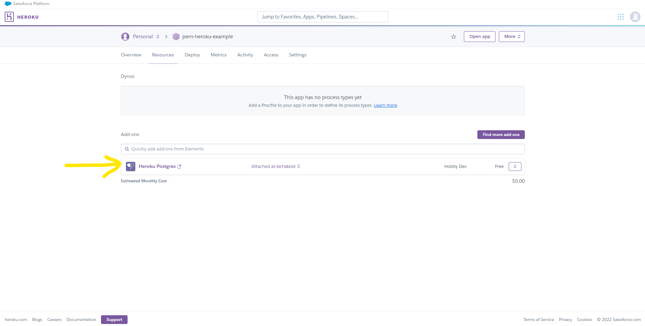
Task: Switch to the Deploy tab
Action: 192,55
